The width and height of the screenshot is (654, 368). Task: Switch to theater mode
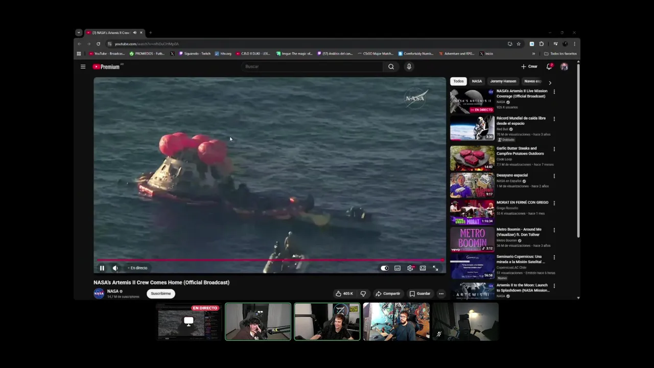423,268
